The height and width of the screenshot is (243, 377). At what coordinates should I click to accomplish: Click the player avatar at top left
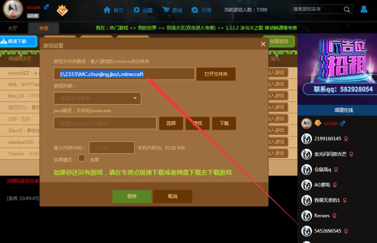pyautogui.click(x=13, y=9)
